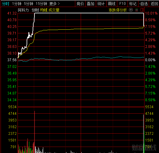
Task: Click the green three-line list icon
Action: coord(137,10)
